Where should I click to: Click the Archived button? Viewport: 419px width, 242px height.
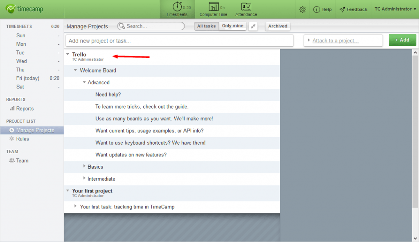coord(278,26)
